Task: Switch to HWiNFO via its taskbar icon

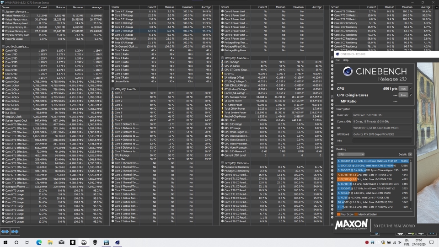Action: [106, 242]
